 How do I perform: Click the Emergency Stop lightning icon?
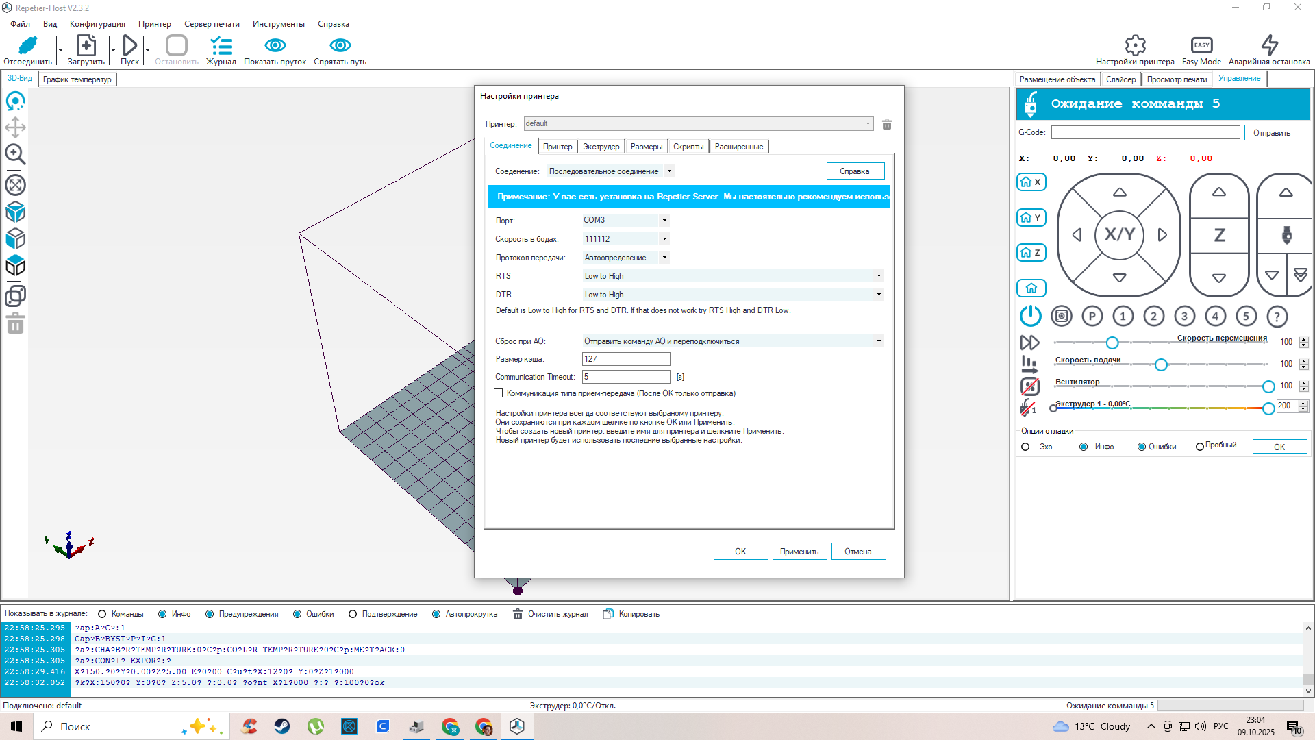point(1269,45)
